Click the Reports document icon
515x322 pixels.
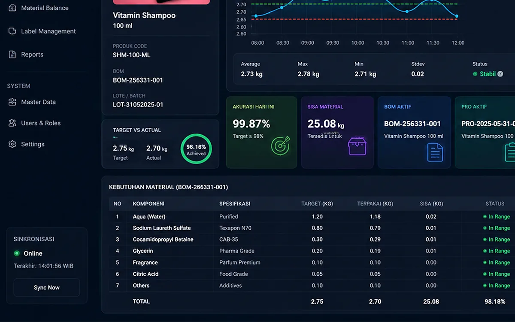(x=12, y=55)
